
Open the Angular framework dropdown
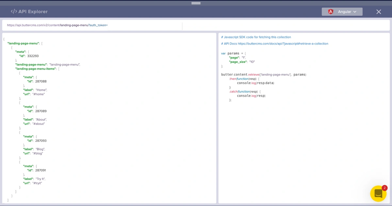point(342,12)
